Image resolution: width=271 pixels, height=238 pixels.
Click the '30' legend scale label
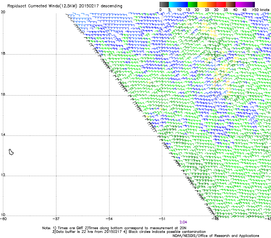coord(216,10)
